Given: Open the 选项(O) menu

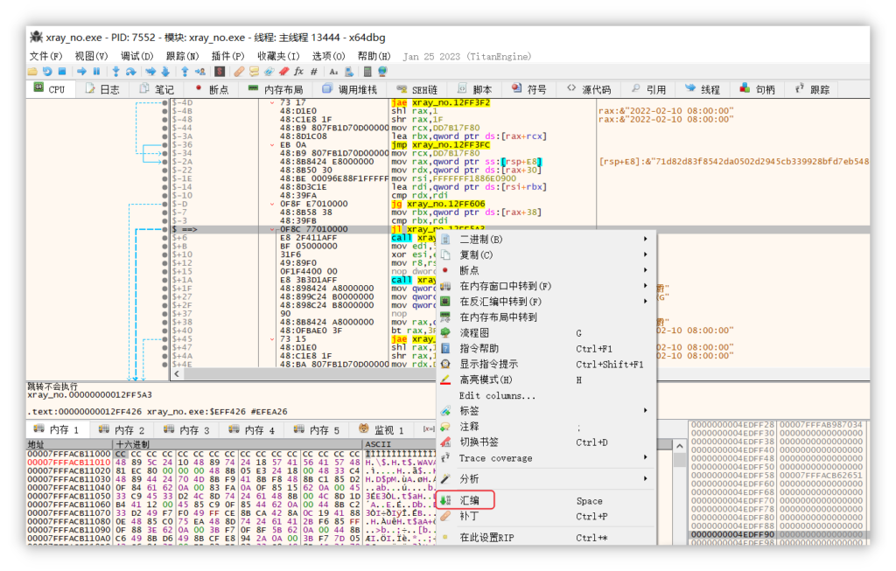Looking at the screenshot, I should (x=329, y=56).
